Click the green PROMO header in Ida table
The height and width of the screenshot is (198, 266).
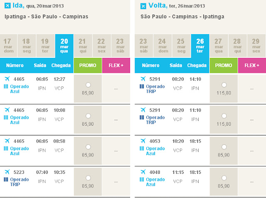click(x=88, y=65)
